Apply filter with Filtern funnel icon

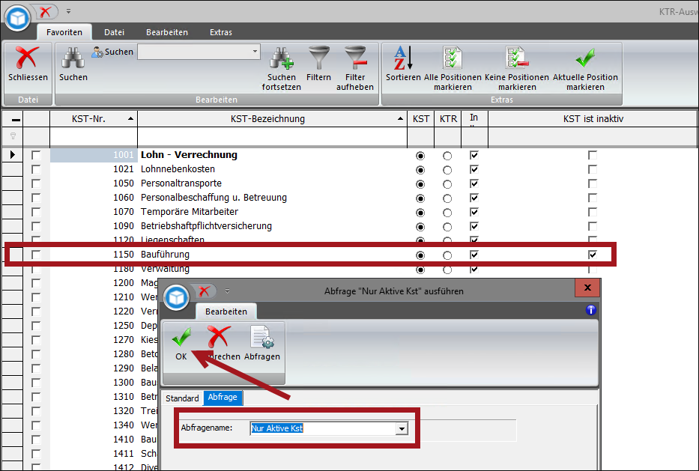318,58
